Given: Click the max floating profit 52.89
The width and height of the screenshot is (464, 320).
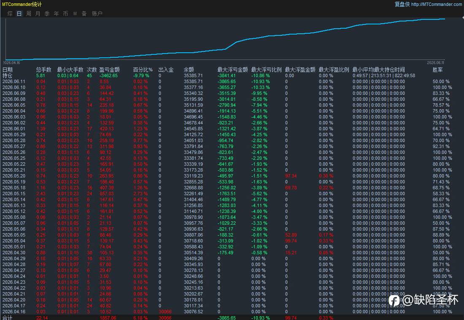Looking at the screenshot, I should [291, 235].
